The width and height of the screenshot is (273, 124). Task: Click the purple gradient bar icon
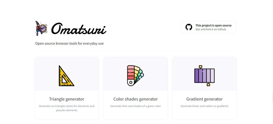click(204, 76)
